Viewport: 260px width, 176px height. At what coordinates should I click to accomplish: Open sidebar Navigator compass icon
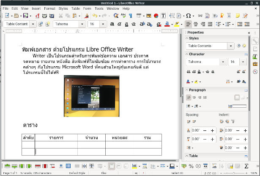(255, 72)
